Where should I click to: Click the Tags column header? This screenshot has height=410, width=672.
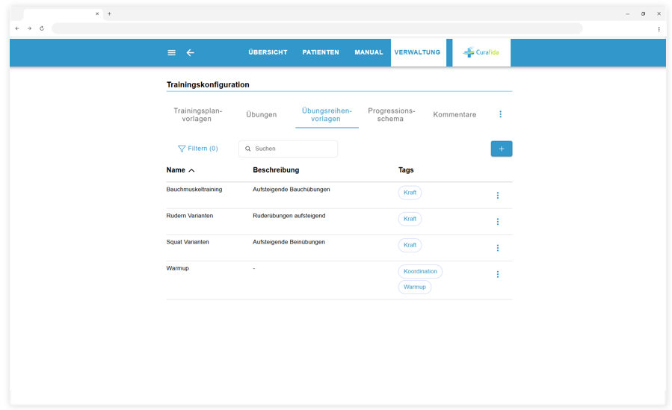pos(406,170)
